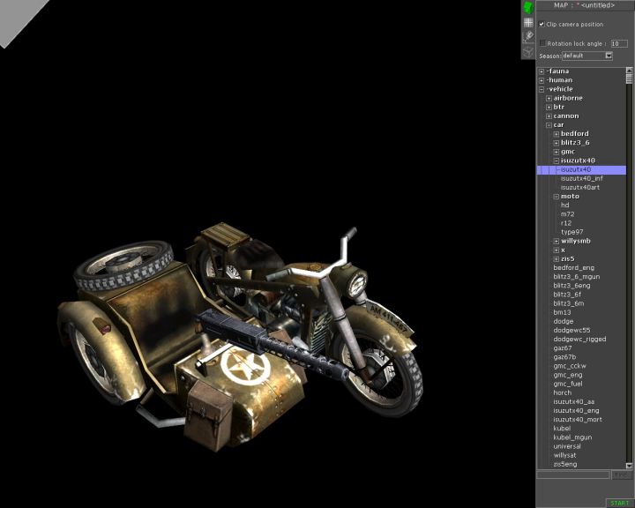Select the r12 motorcycle entry
Image resolution: width=635 pixels, height=508 pixels.
[566, 223]
